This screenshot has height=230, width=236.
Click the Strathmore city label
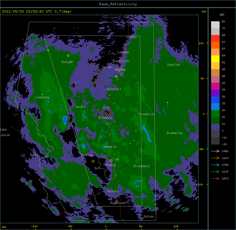[141, 166]
